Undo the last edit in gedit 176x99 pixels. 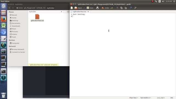(105, 8)
